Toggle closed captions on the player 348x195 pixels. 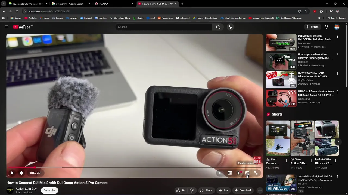coord(230,173)
